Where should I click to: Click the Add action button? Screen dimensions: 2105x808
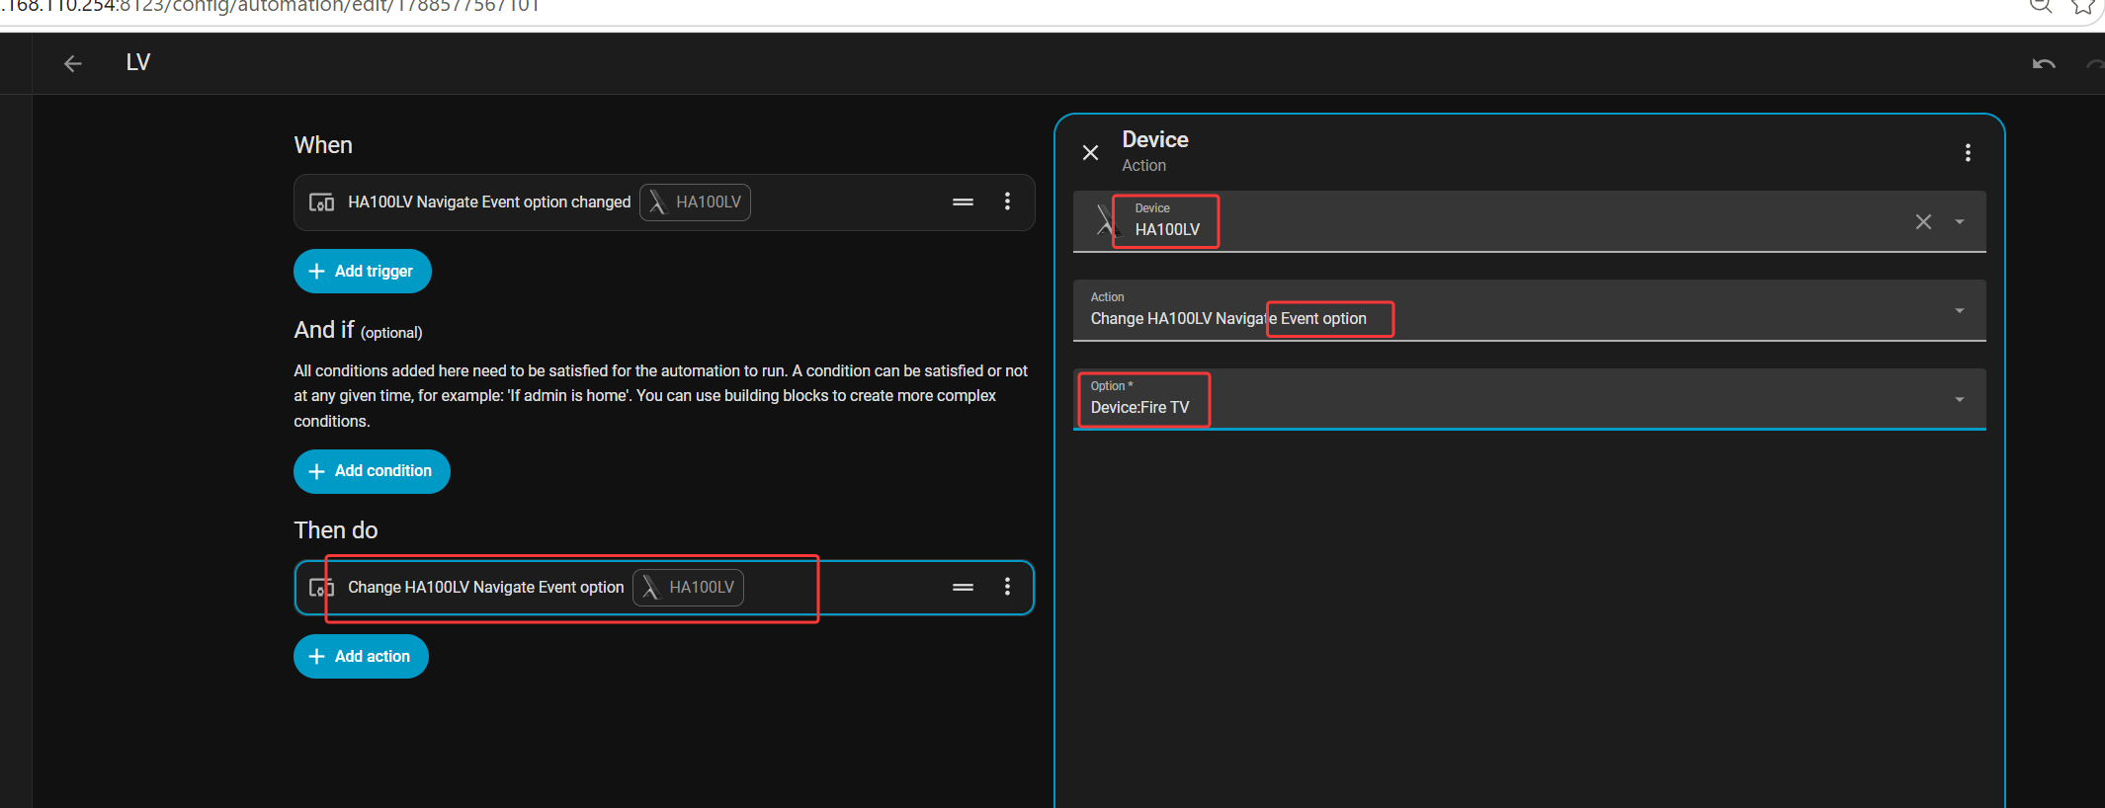coord(361,657)
